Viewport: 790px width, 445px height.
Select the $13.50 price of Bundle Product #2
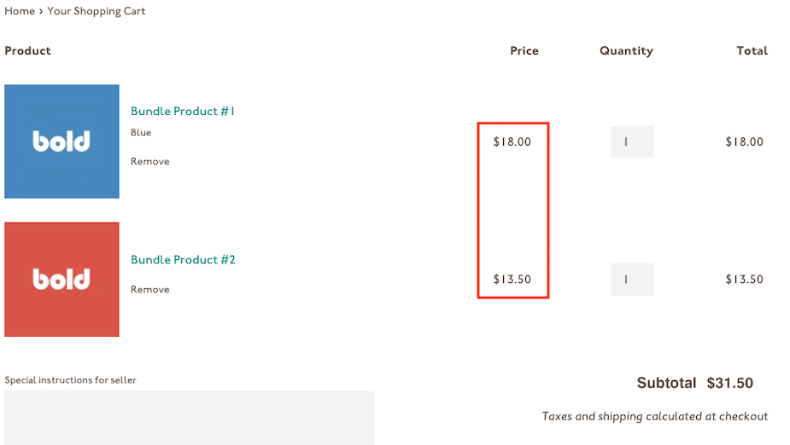pos(512,279)
